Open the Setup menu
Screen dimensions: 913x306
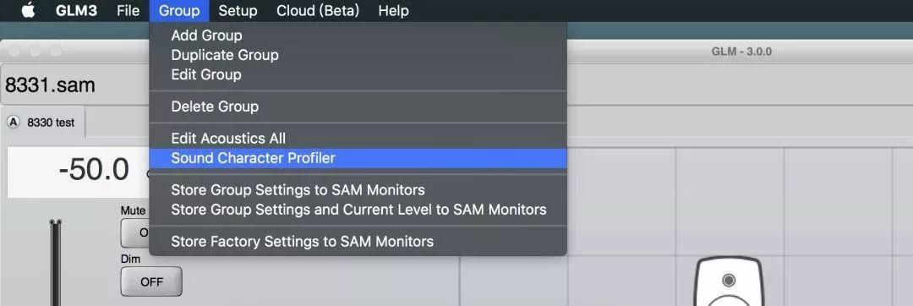coord(238,10)
